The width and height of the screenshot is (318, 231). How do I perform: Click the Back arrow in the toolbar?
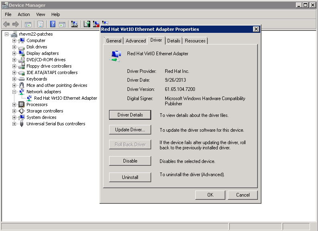tap(6, 24)
